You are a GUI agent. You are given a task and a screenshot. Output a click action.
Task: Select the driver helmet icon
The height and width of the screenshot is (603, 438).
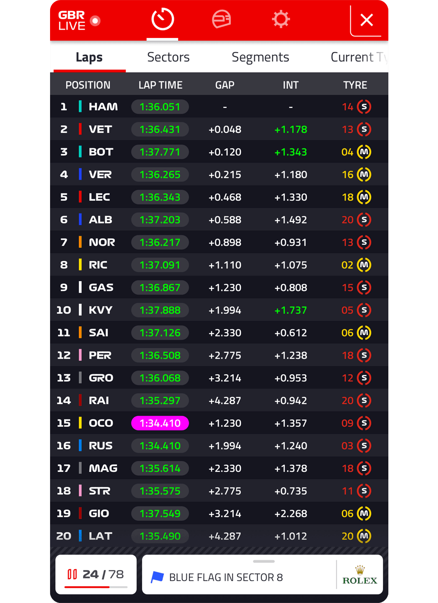coord(222,19)
